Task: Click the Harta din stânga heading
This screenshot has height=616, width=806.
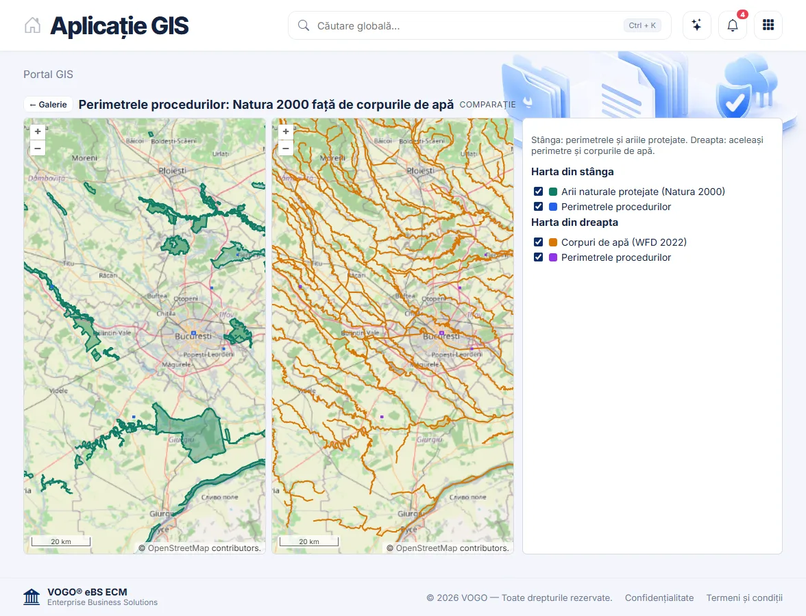Action: 572,171
